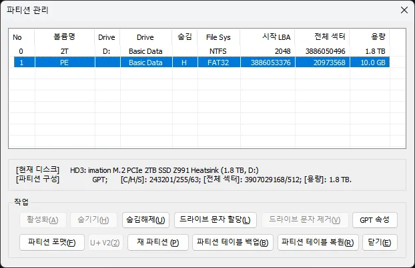Screen dimensions: 415x268
Task: Click the File Sys column header
Action: [x=218, y=38]
